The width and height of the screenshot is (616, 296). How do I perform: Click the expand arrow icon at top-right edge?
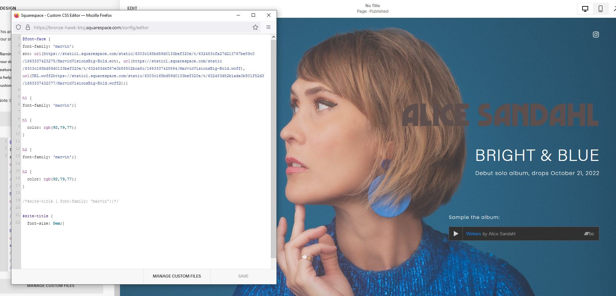tap(614, 9)
